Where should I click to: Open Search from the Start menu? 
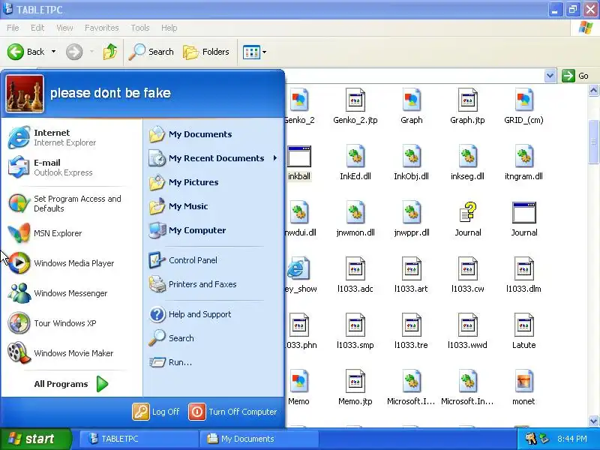coord(172,338)
